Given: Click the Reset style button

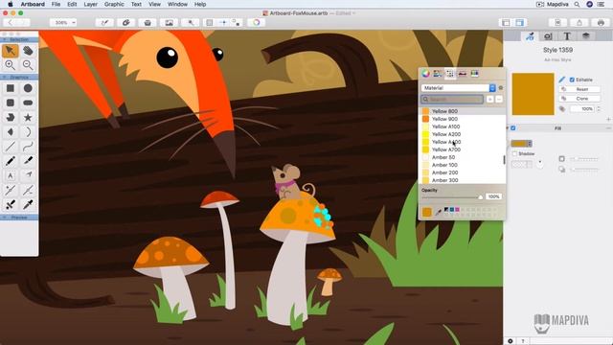Looking at the screenshot, I should [x=579, y=89].
